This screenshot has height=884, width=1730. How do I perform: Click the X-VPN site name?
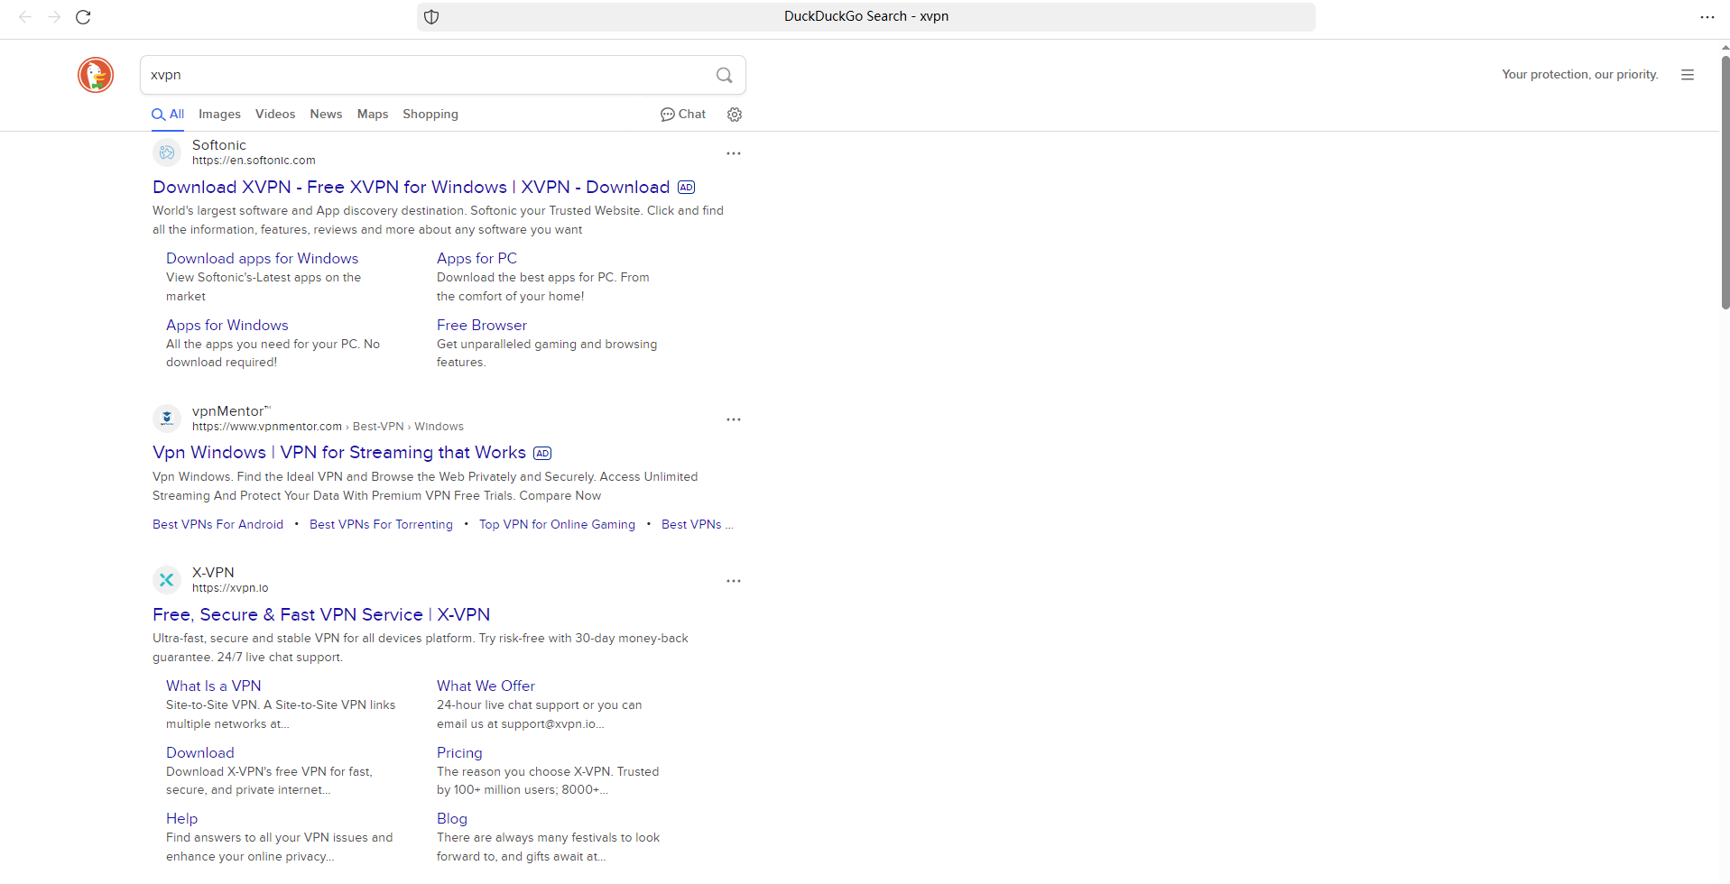click(213, 573)
